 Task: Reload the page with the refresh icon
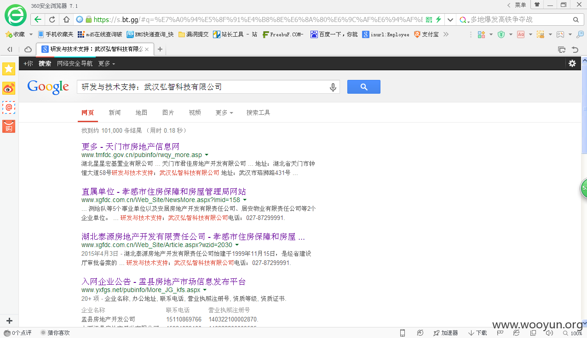(52, 20)
